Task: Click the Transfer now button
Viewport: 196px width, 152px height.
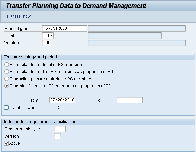Action: pyautogui.click(x=19, y=16)
